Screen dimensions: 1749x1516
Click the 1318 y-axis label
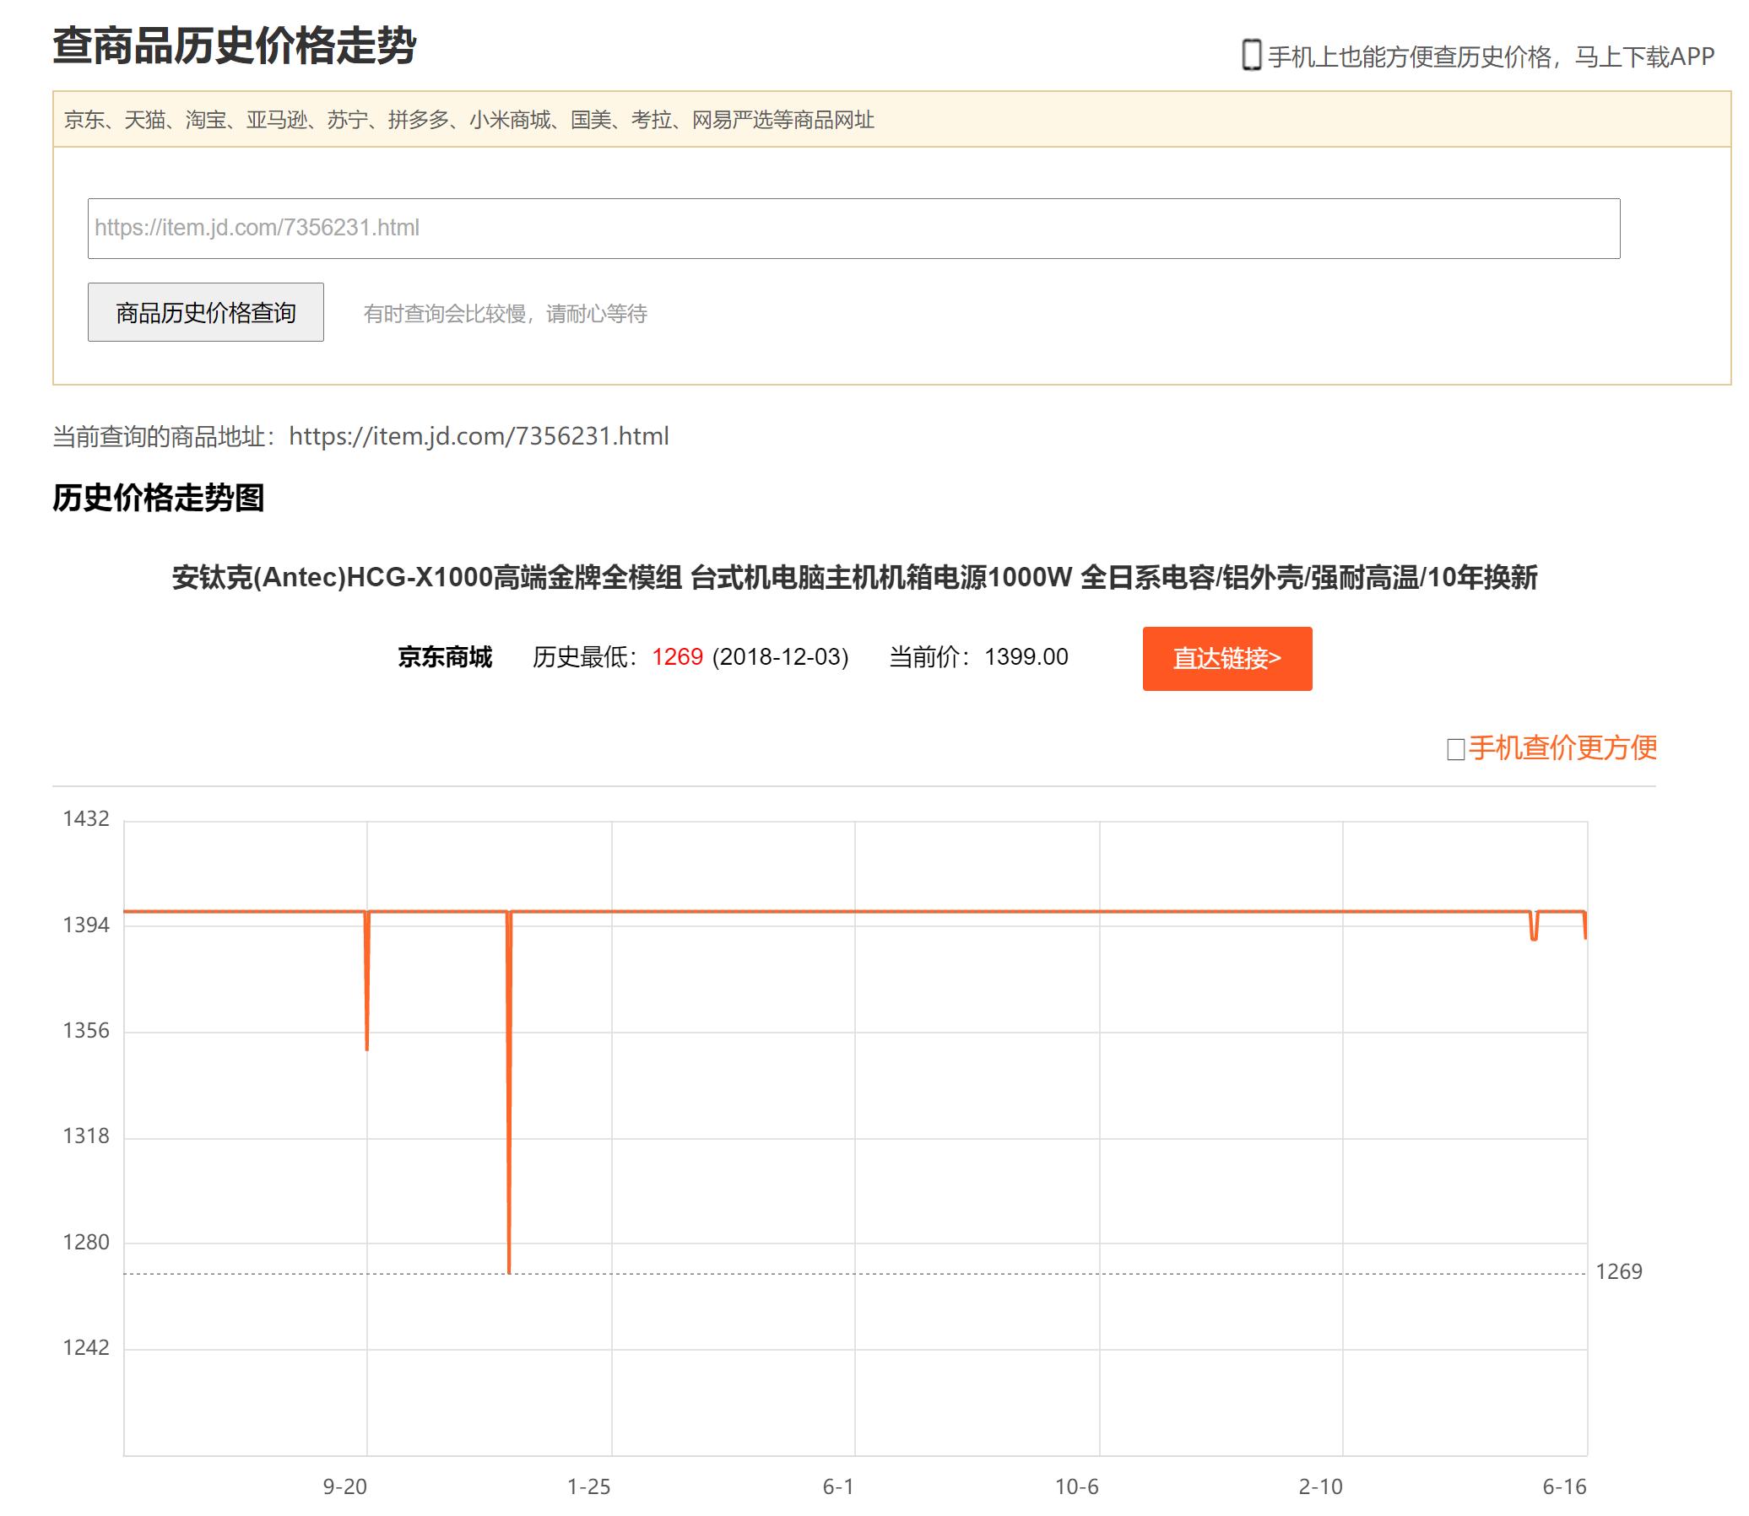86,1136
